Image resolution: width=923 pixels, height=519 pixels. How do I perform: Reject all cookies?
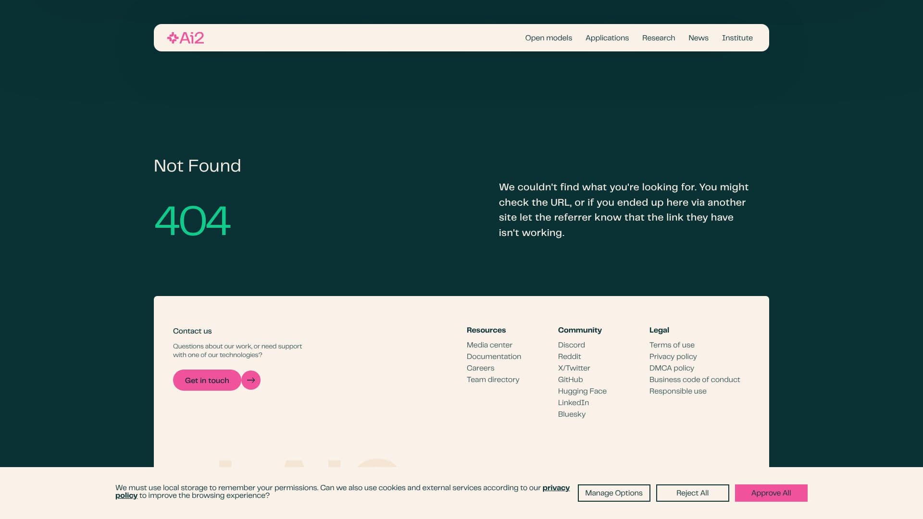click(x=692, y=493)
